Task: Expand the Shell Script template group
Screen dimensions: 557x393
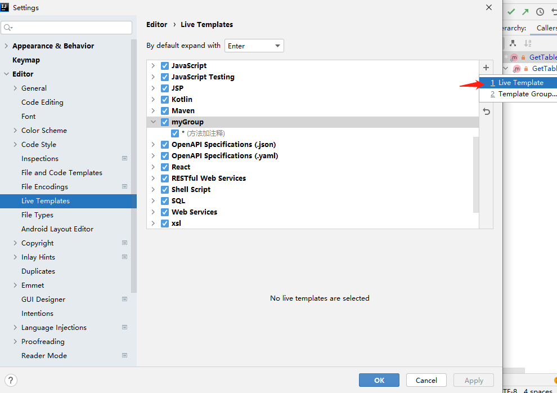Action: [153, 189]
